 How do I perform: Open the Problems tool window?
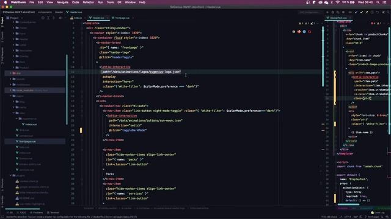coord(37,212)
